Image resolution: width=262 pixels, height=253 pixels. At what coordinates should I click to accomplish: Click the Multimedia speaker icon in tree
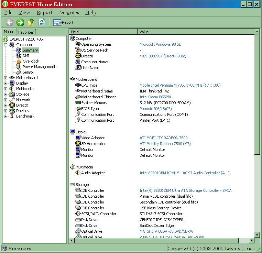[12, 89]
